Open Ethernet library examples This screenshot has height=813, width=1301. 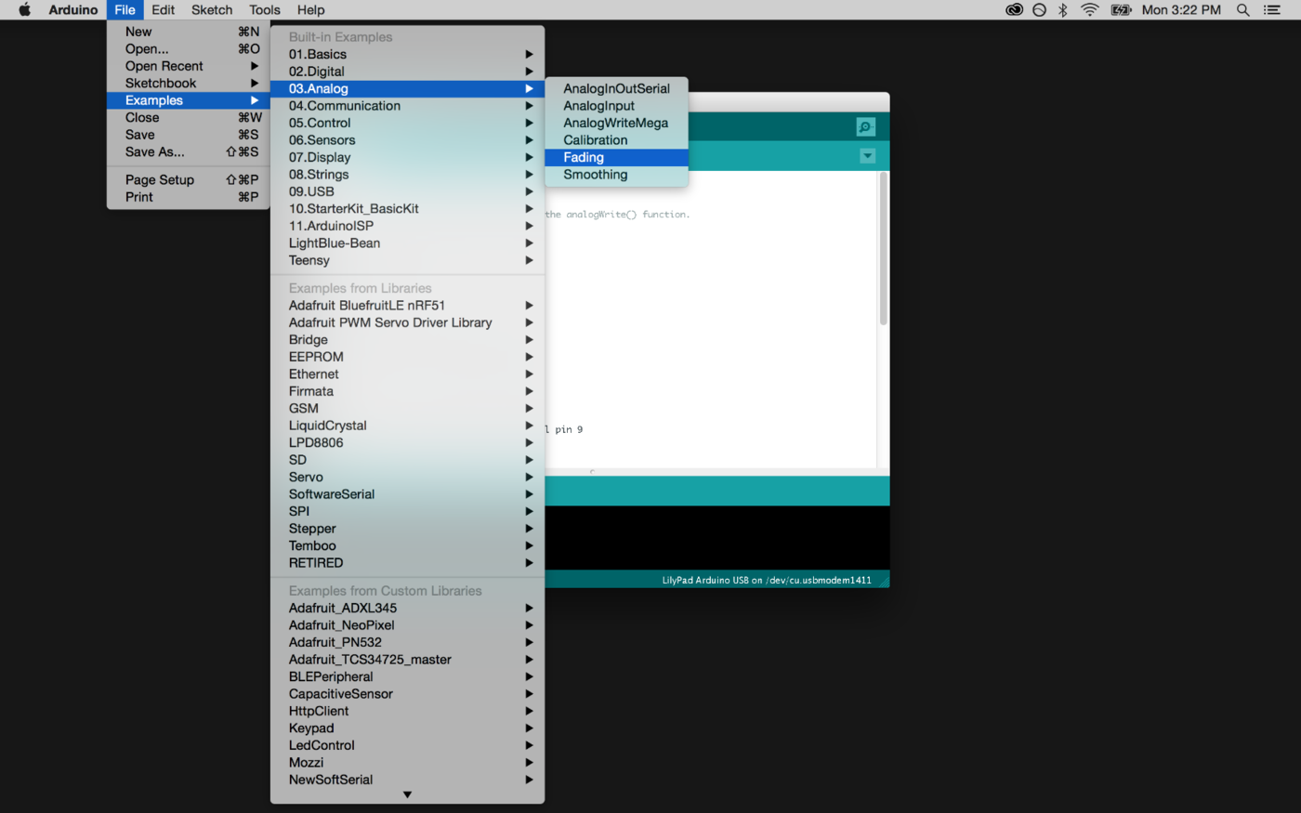[407, 374]
